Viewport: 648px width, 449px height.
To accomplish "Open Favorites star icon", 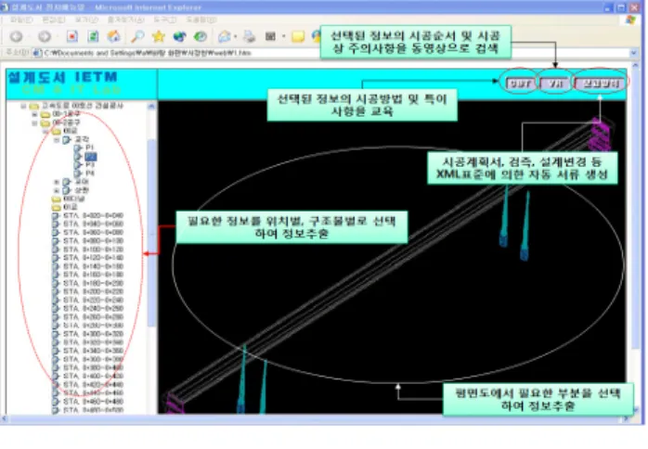I will coord(158,37).
